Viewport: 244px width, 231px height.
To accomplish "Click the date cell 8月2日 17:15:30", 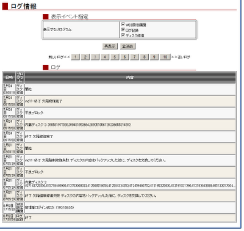I will click(x=9, y=208).
